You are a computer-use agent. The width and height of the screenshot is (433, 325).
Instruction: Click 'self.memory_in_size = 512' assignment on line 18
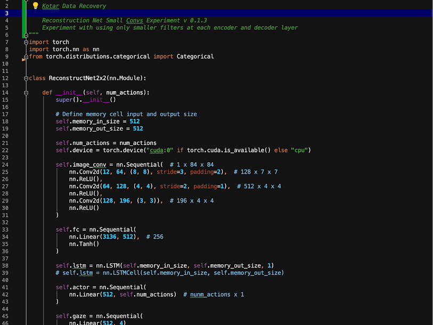pyautogui.click(x=98, y=121)
